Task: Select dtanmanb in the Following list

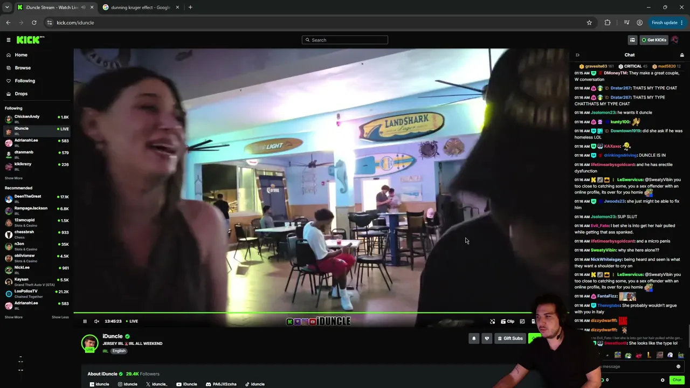Action: 37,155
